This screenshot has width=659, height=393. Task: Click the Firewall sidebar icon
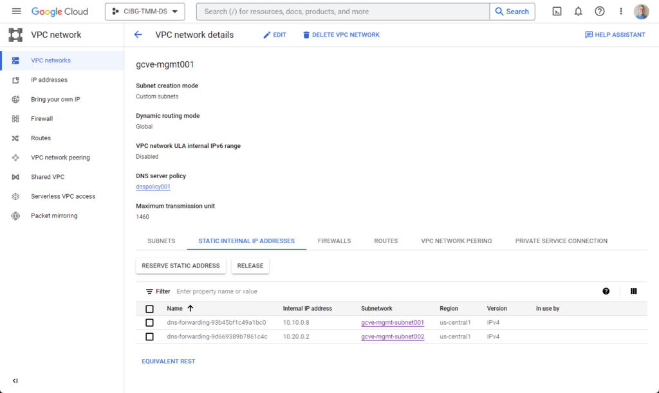[x=15, y=119]
